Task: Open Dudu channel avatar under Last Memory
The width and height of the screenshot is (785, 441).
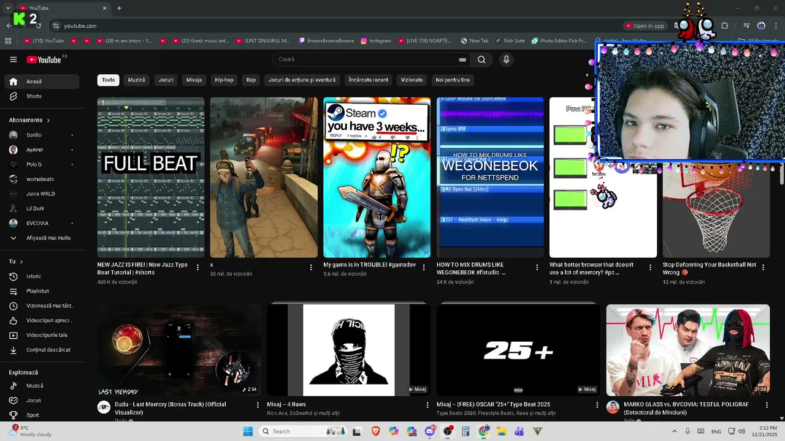Action: 104,407
